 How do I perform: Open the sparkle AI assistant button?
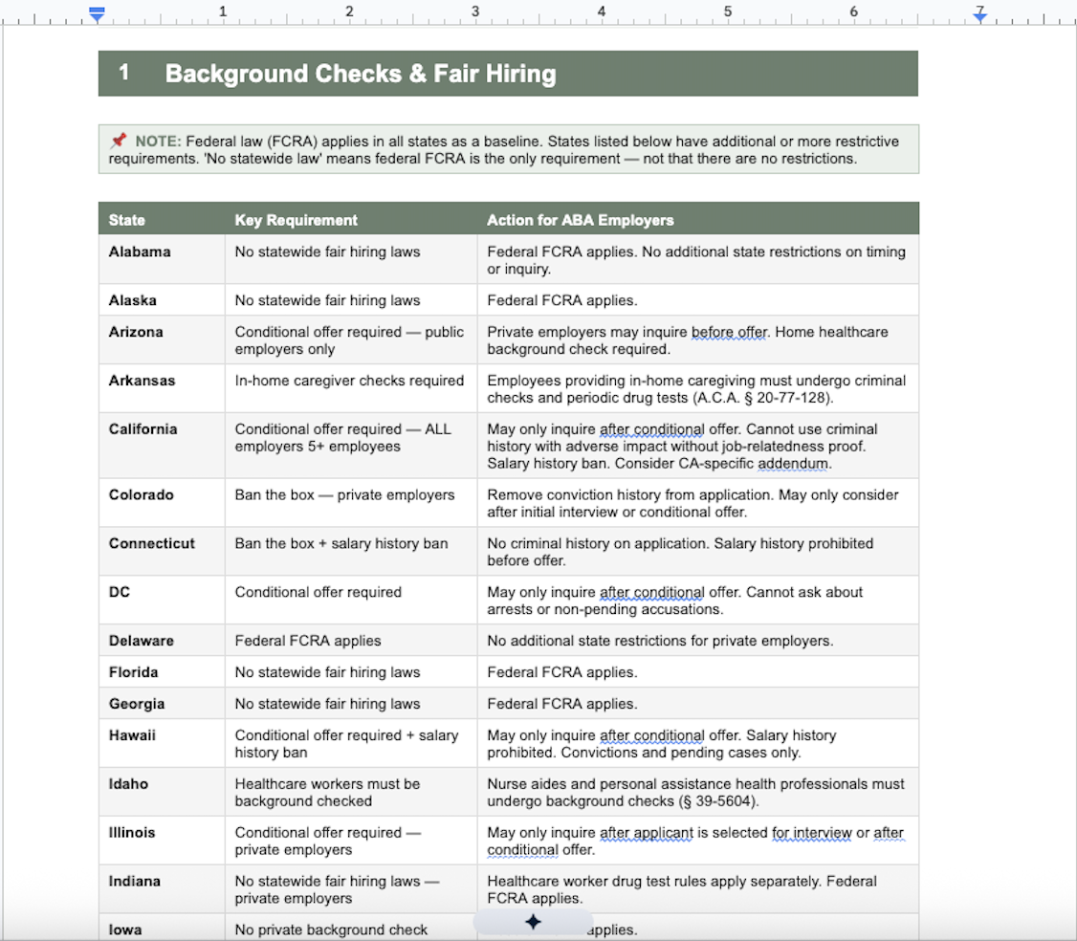[x=533, y=922]
